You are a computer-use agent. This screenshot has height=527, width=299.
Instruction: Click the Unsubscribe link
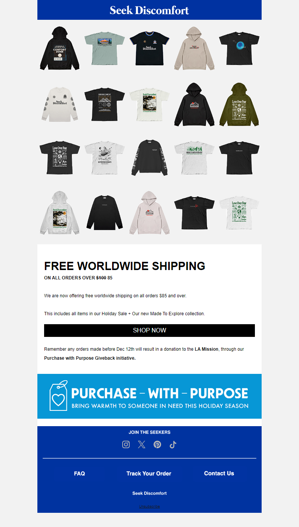(x=149, y=506)
